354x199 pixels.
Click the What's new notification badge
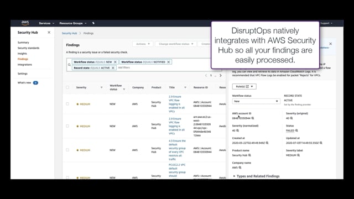coord(35,83)
